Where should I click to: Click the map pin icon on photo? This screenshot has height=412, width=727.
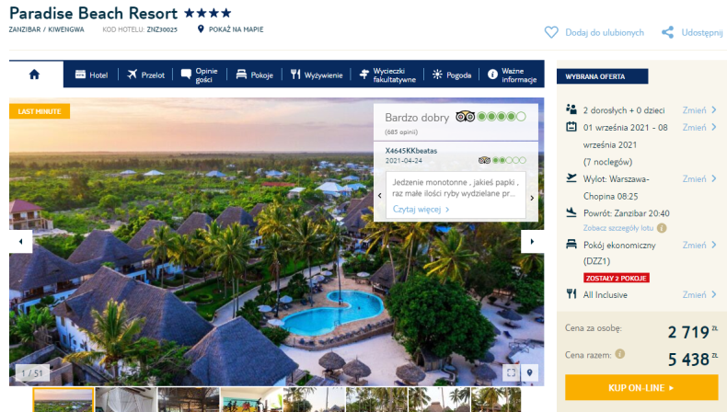click(x=529, y=372)
